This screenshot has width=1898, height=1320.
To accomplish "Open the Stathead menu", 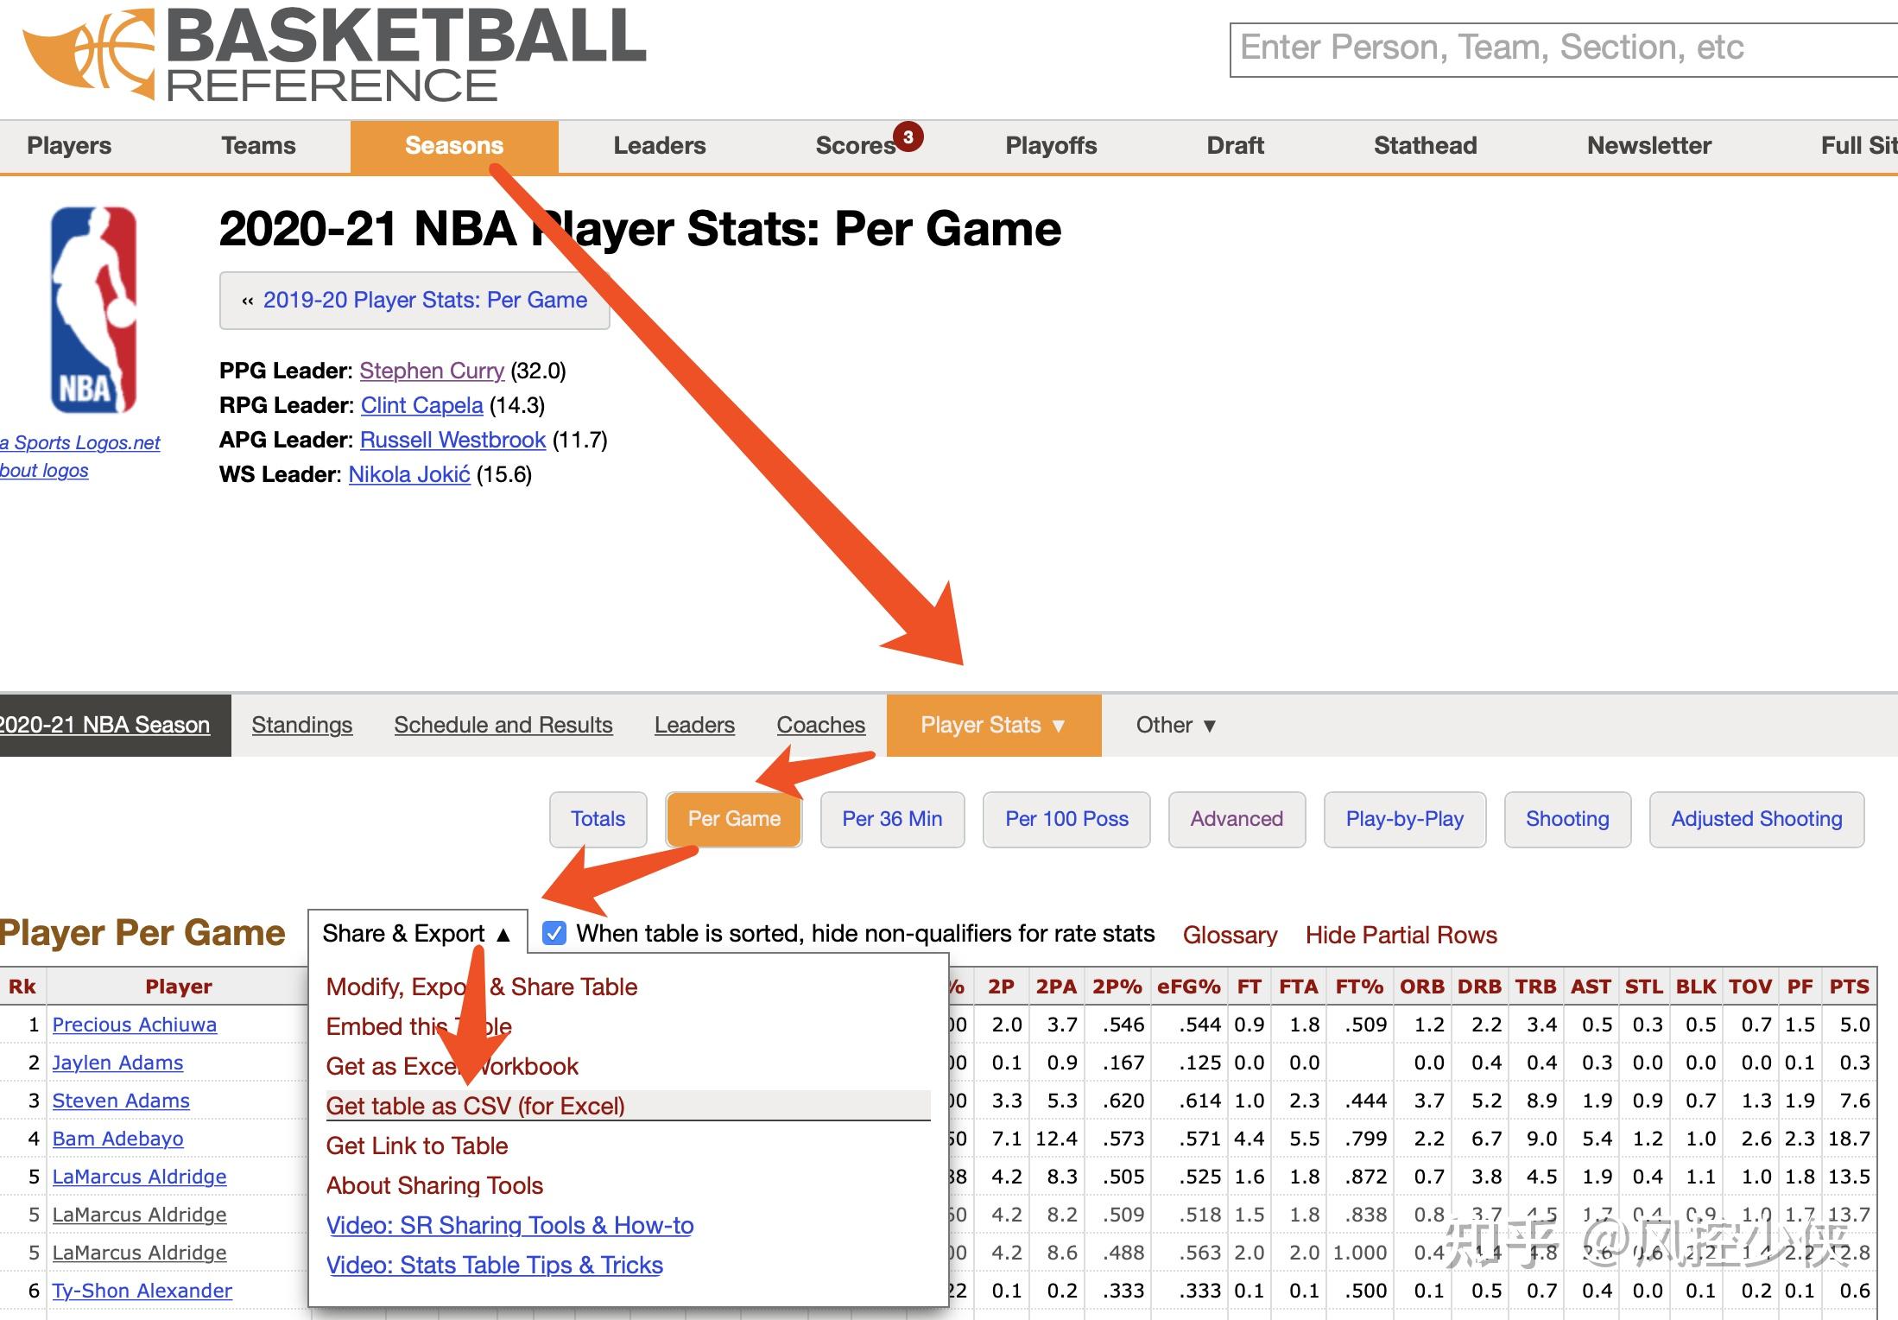I will 1425,145.
